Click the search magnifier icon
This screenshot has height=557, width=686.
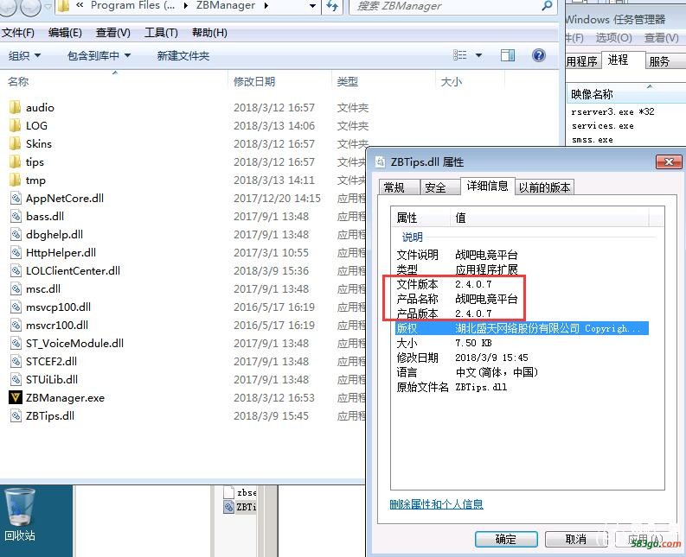547,6
